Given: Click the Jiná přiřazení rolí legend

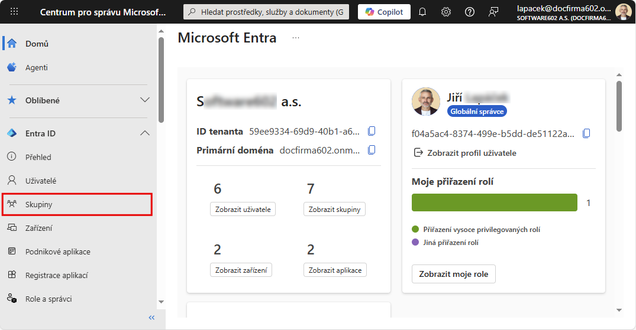Looking at the screenshot, I should pyautogui.click(x=445, y=243).
